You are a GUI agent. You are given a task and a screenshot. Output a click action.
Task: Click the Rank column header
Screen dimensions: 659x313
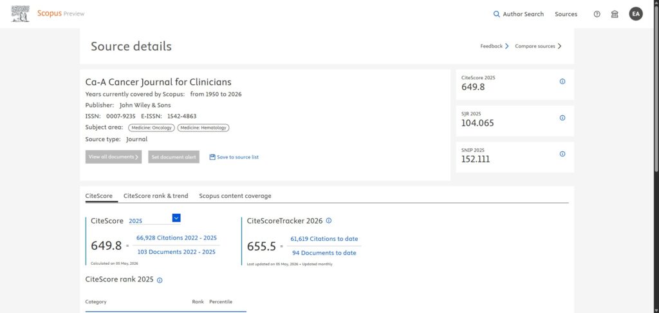pos(198,301)
